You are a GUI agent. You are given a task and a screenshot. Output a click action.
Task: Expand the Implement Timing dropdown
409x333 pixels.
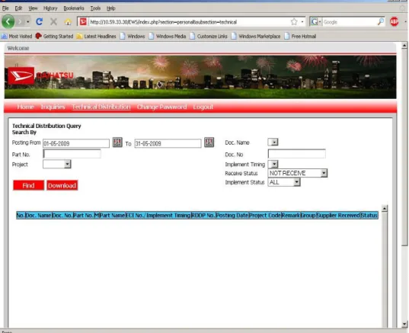(x=273, y=164)
